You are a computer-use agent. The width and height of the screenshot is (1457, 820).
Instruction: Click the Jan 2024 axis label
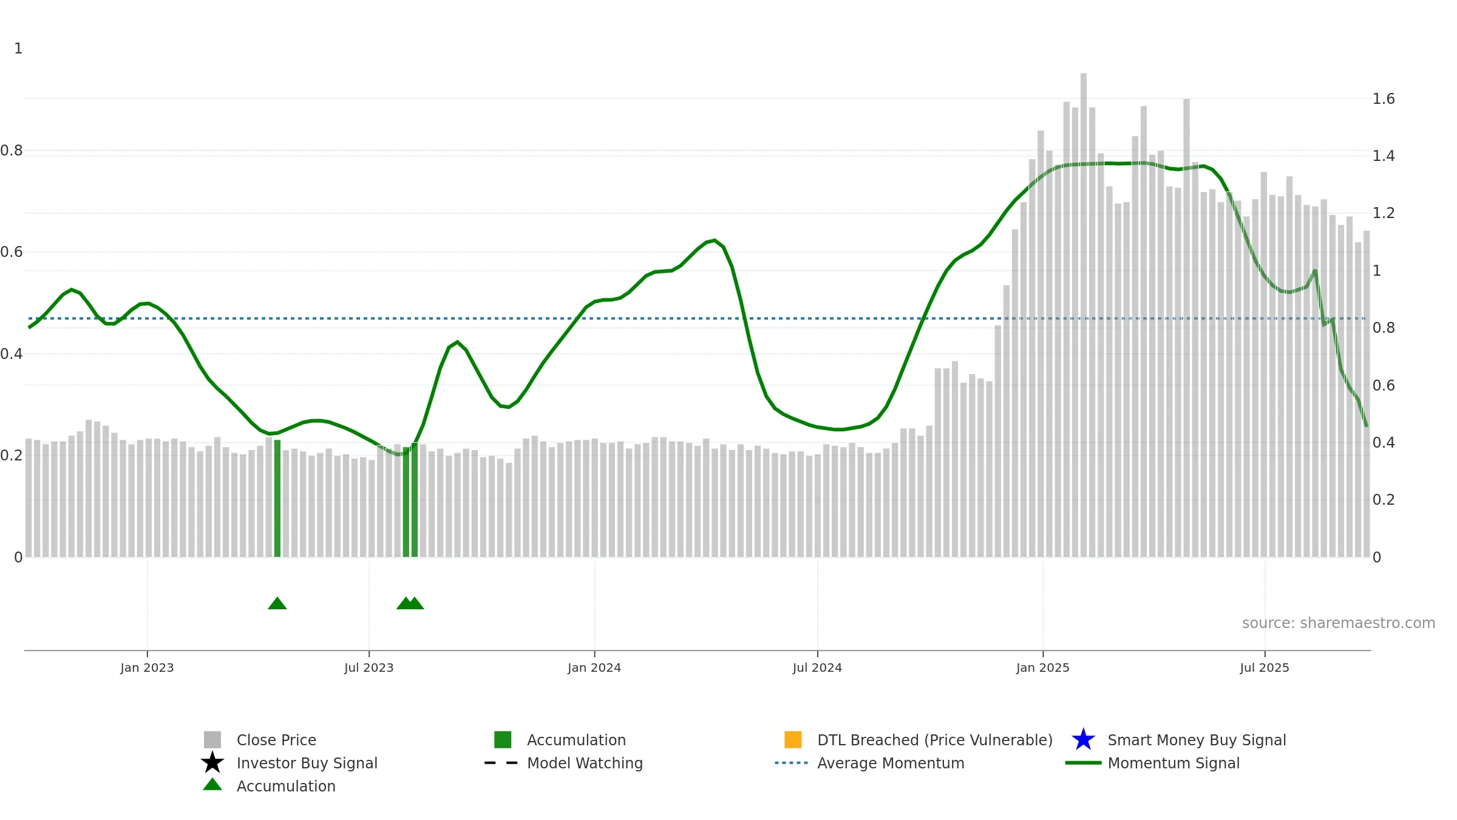click(594, 668)
